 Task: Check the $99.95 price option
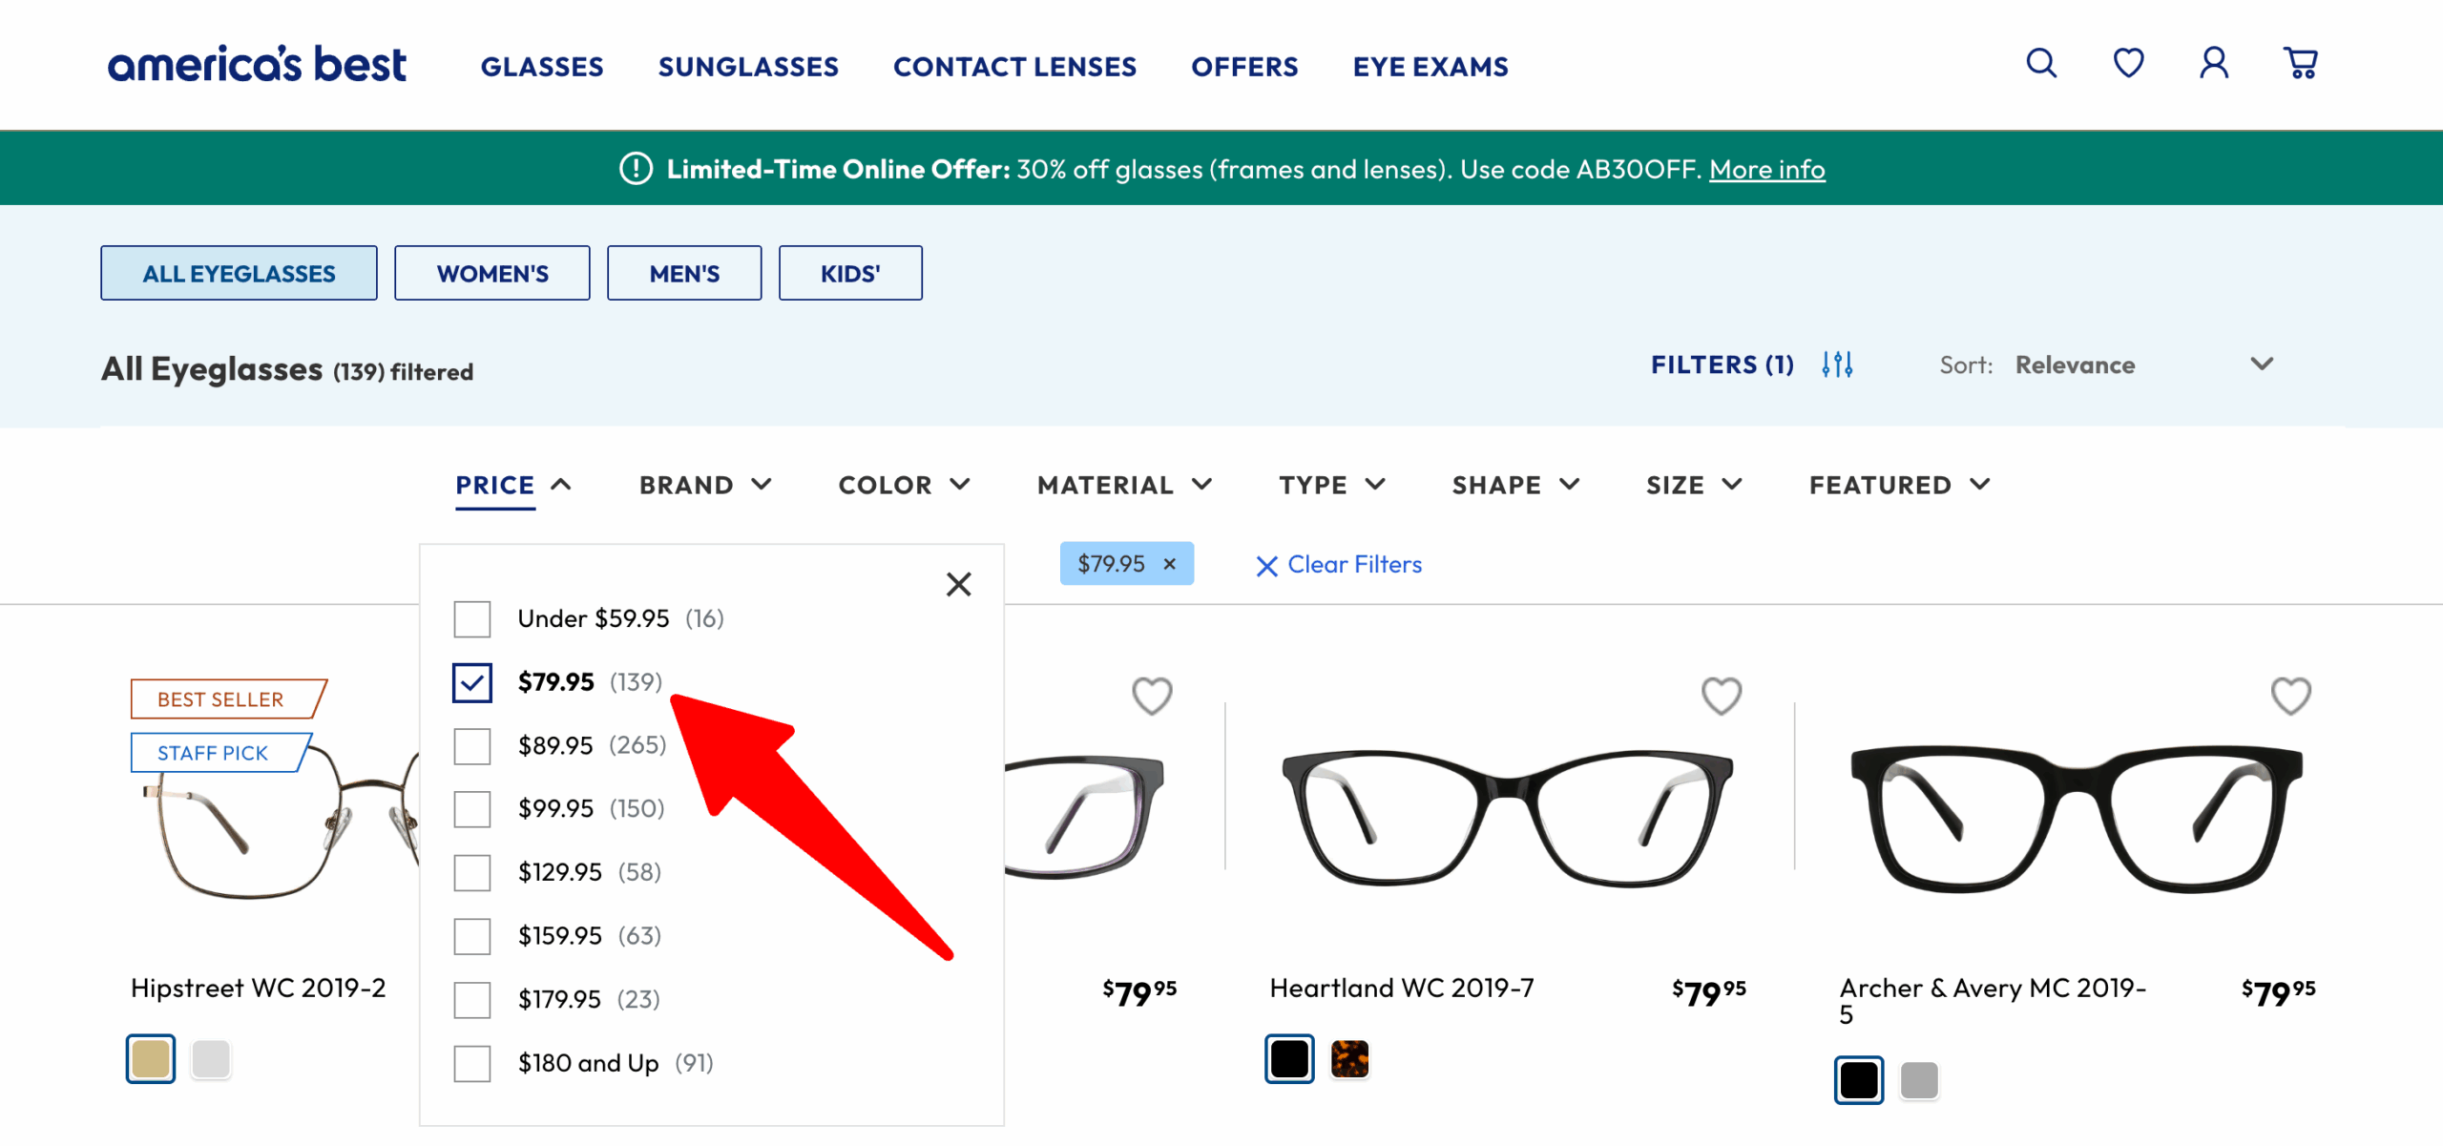(x=472, y=809)
